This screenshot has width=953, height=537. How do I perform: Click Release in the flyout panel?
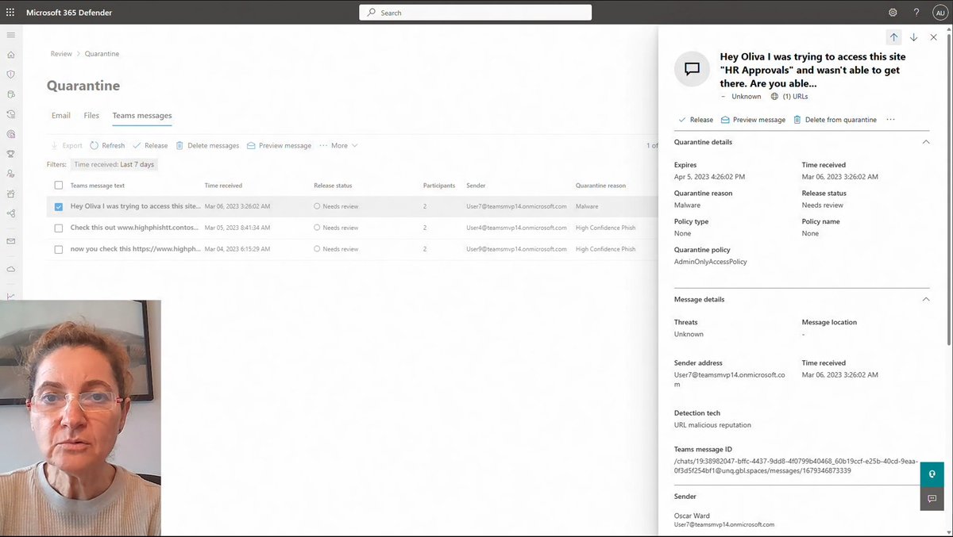(x=696, y=120)
